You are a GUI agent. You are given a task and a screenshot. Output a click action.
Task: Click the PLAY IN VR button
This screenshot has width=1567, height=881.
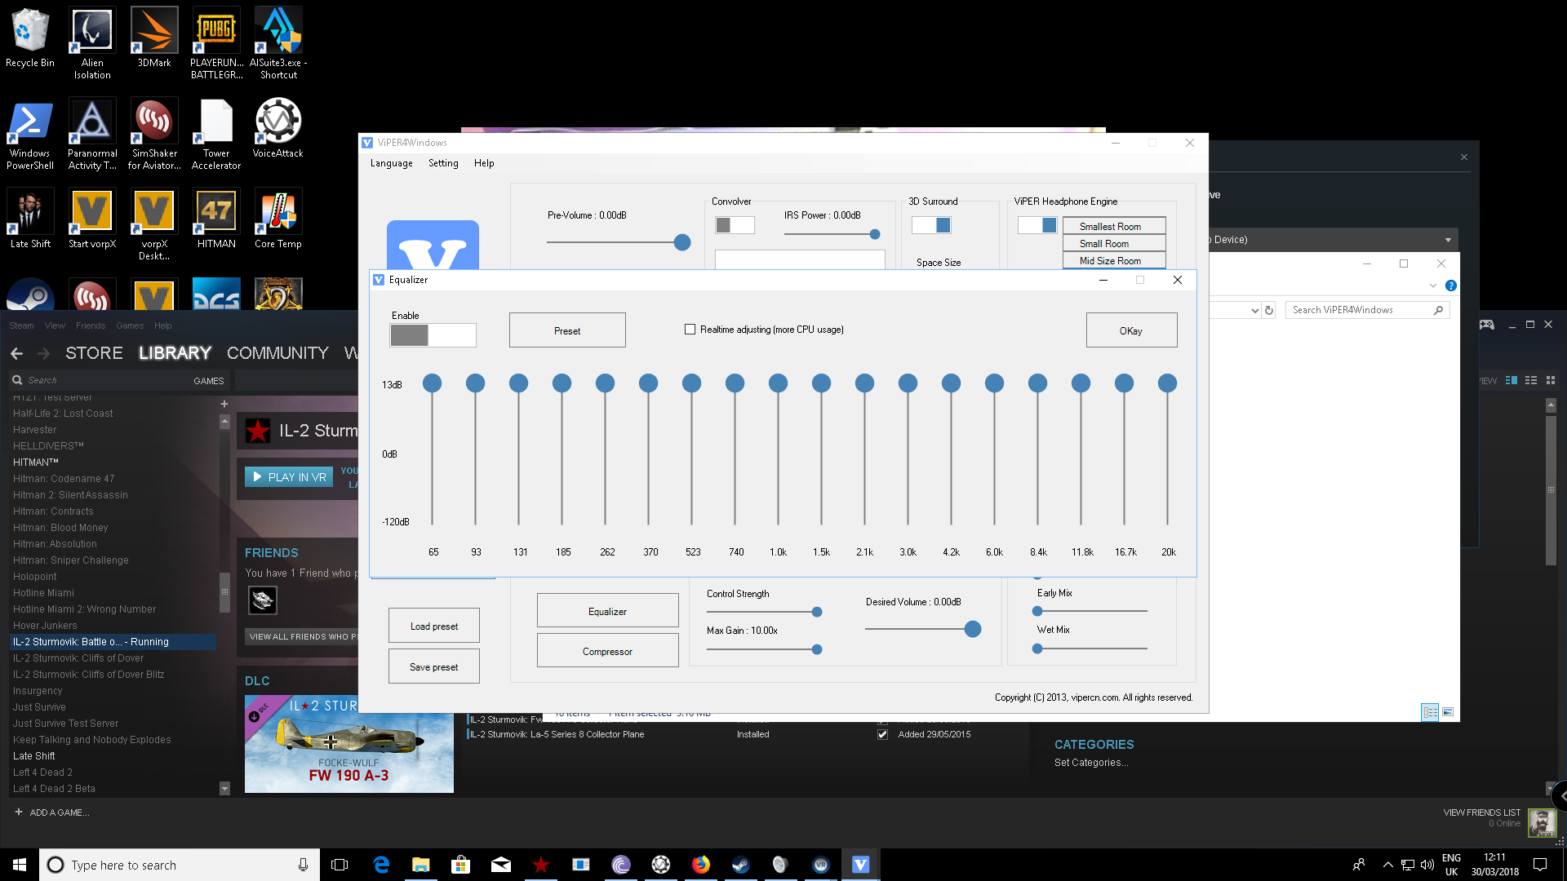click(289, 477)
